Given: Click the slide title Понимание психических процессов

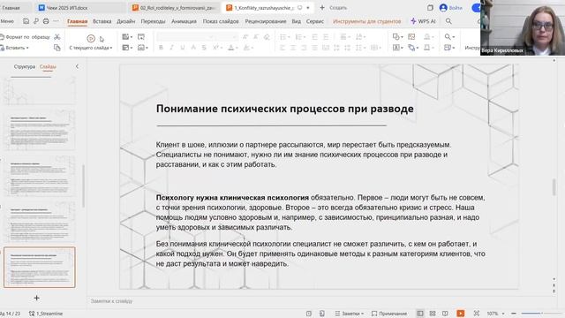Looking at the screenshot, I should (284, 109).
